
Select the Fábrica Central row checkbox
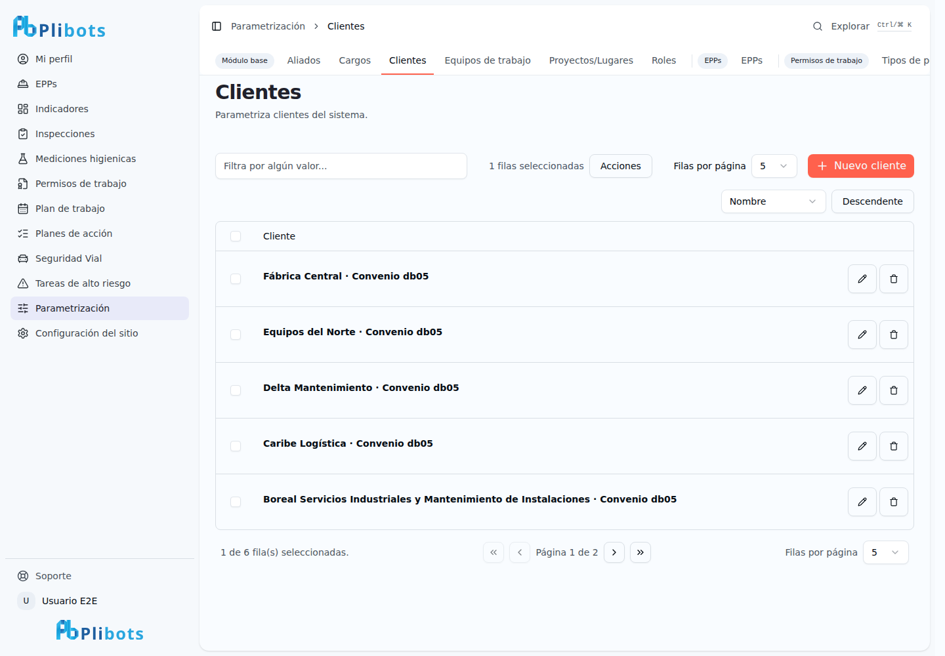pyautogui.click(x=236, y=279)
